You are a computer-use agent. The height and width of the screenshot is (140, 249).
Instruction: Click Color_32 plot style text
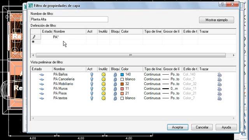click(189, 84)
